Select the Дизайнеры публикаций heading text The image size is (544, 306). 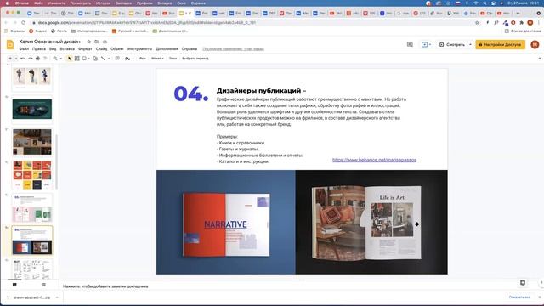point(261,91)
